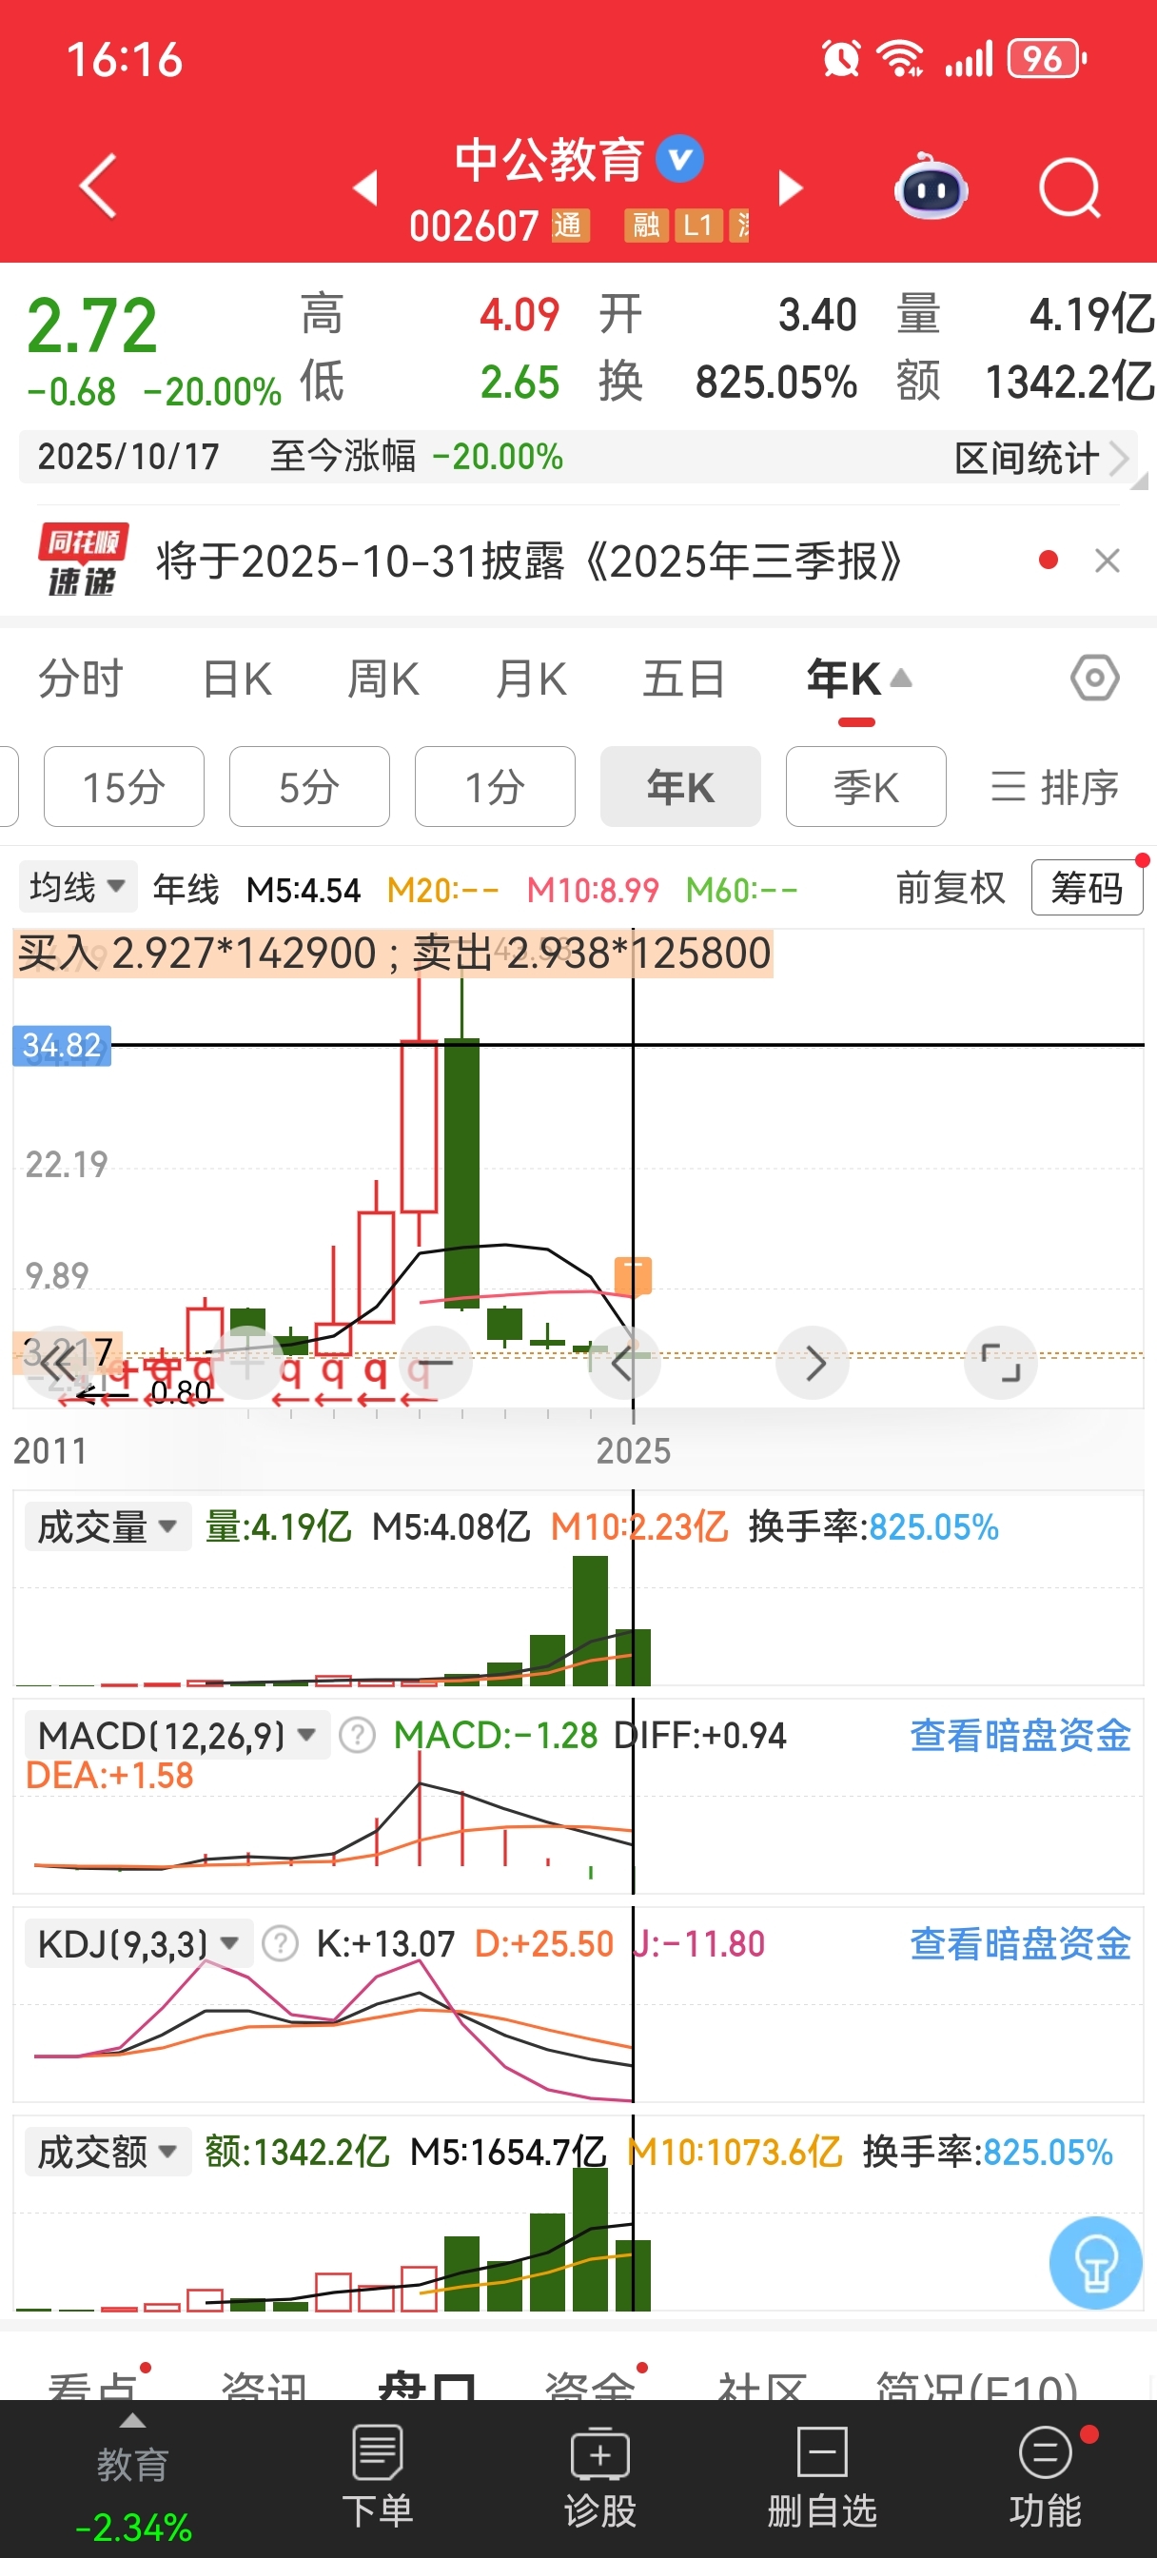Tap the alarm icon in the status bar
The height and width of the screenshot is (2558, 1157).
(x=840, y=59)
